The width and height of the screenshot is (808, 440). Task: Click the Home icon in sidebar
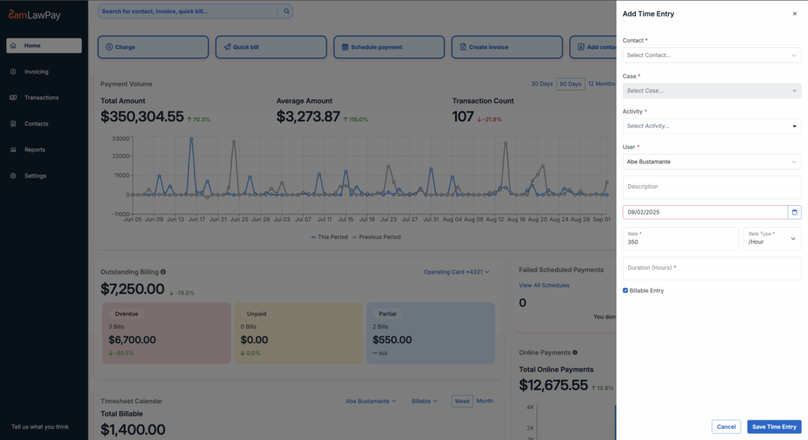[x=13, y=46]
